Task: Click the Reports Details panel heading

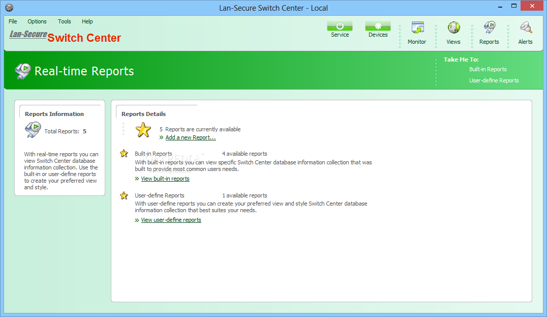Action: point(143,114)
